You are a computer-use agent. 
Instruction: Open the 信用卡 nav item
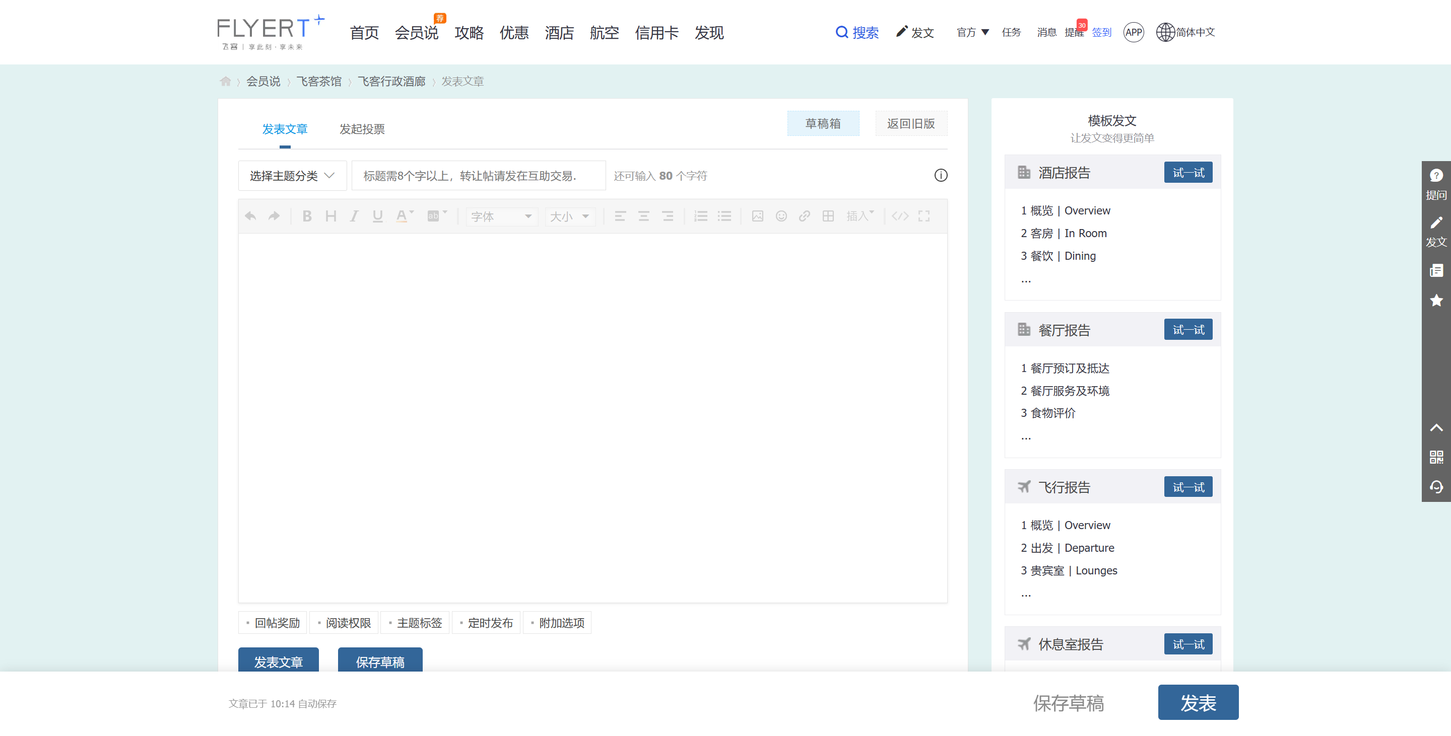click(657, 33)
